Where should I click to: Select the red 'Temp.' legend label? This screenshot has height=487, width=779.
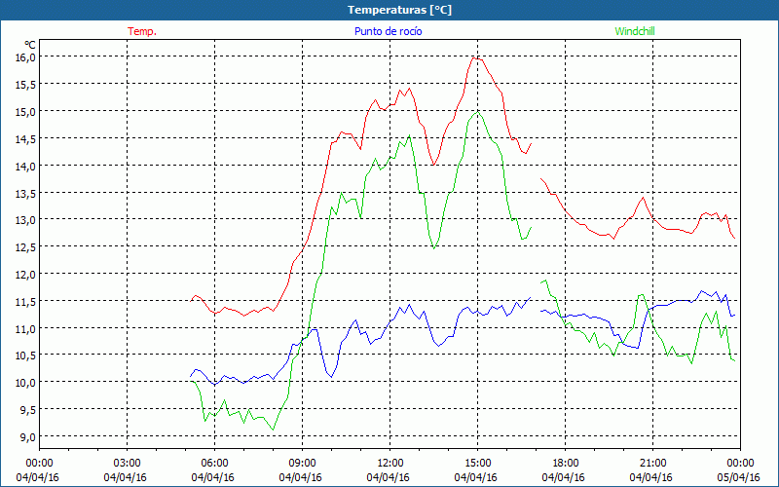[x=142, y=31]
